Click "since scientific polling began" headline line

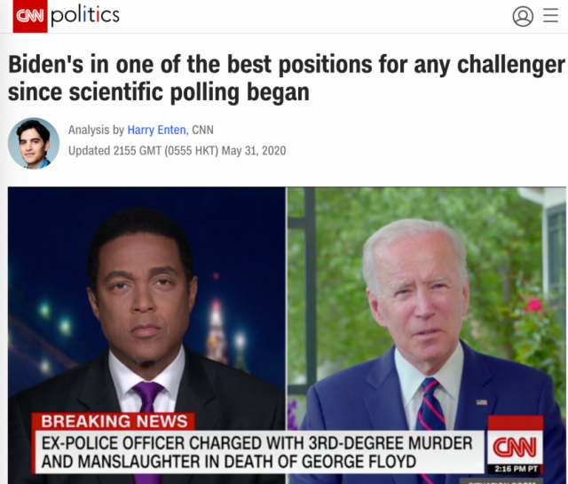159,92
